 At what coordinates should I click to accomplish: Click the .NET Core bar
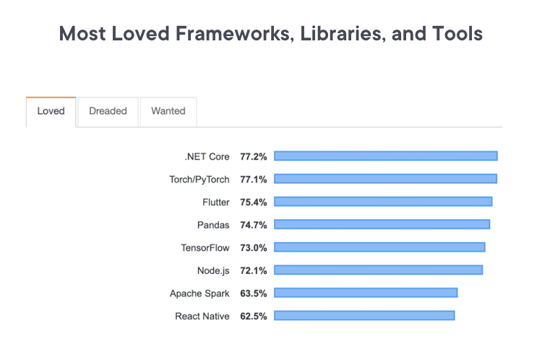coord(386,156)
